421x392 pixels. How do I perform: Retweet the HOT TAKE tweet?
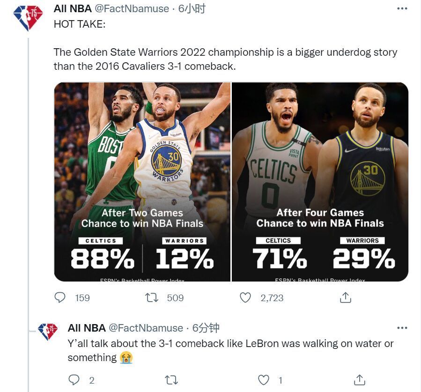point(151,297)
